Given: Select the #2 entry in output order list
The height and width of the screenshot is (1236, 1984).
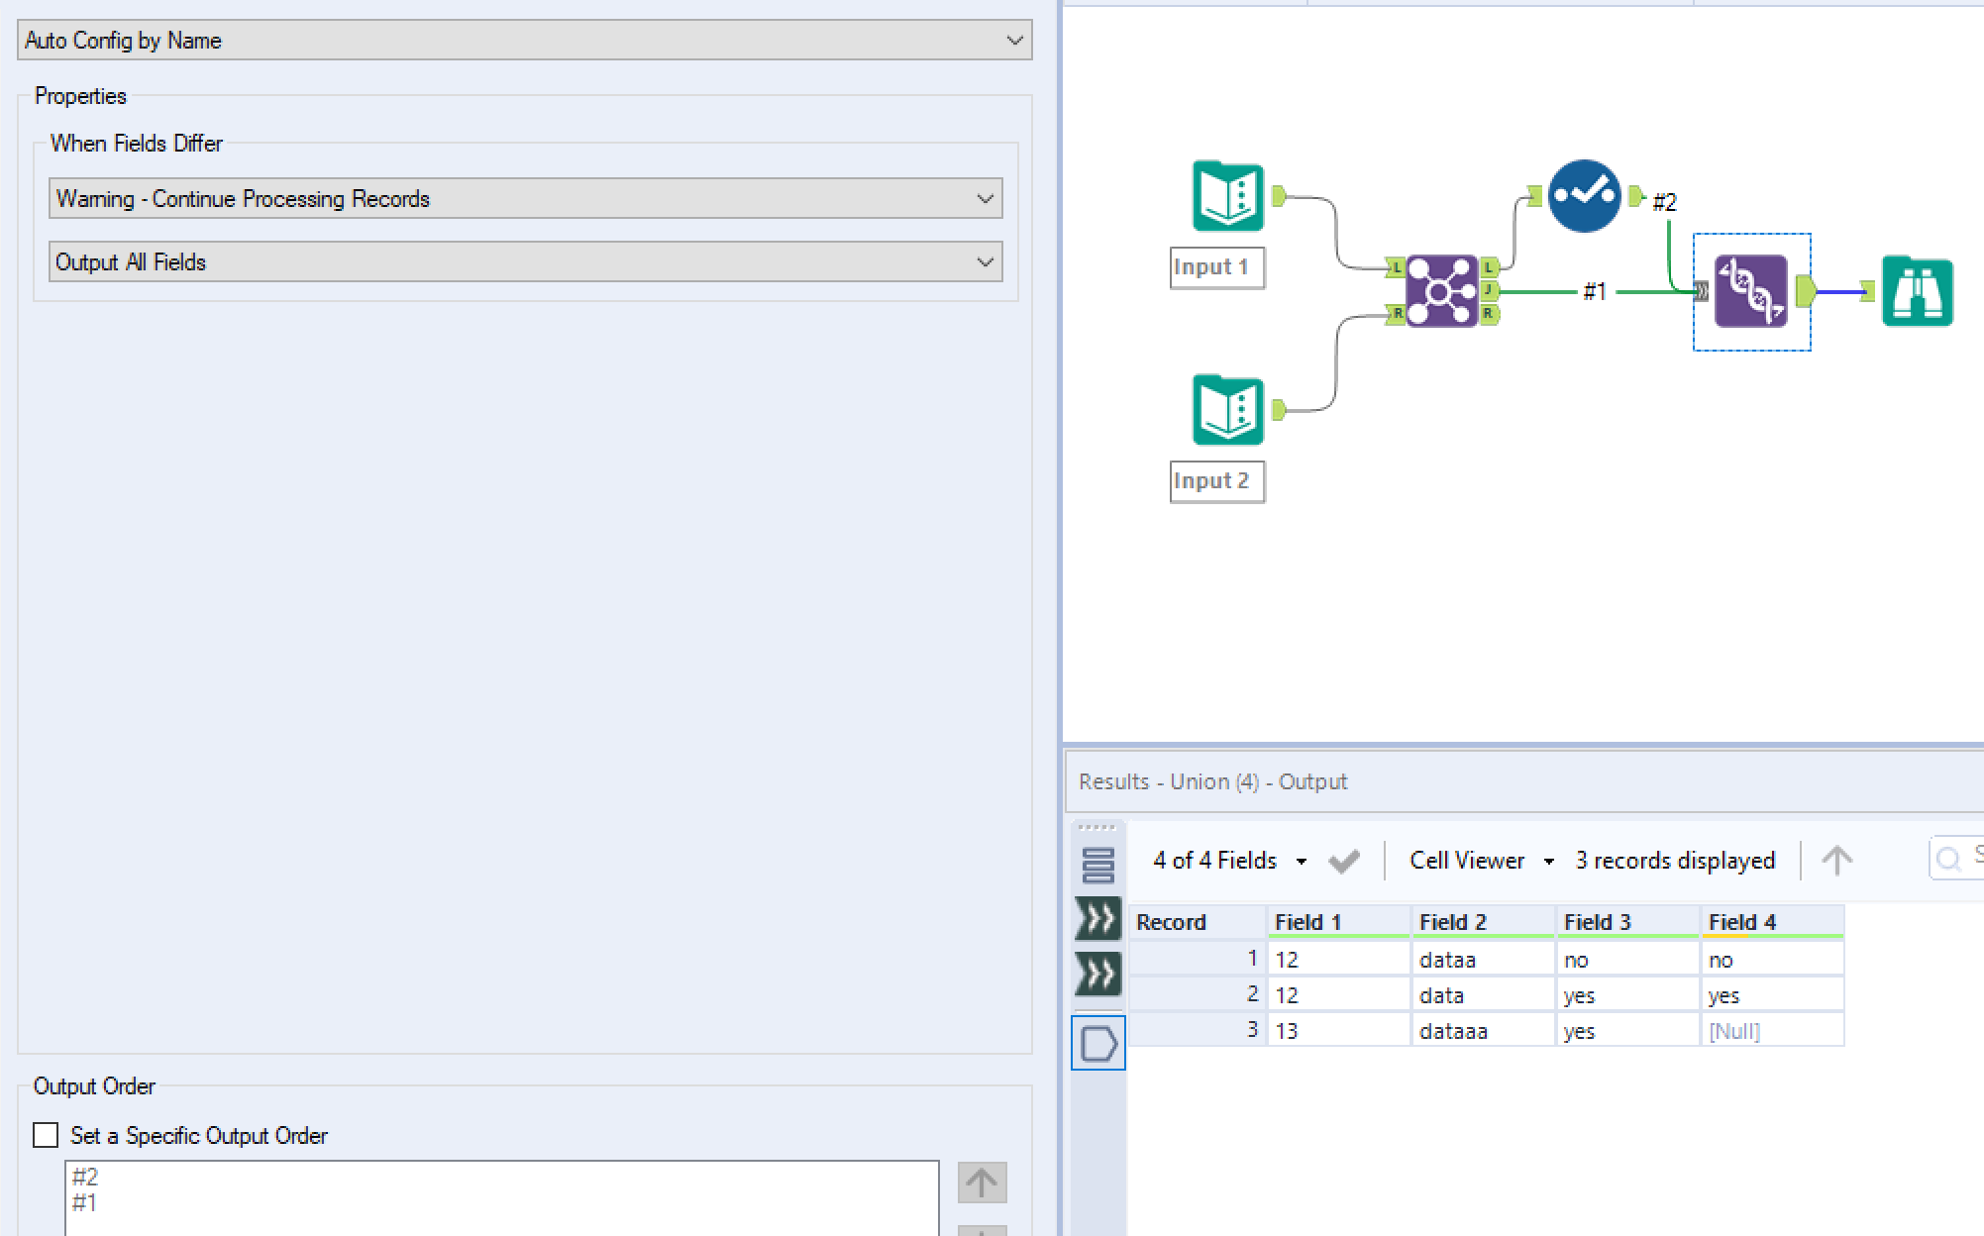Looking at the screenshot, I should [85, 1177].
